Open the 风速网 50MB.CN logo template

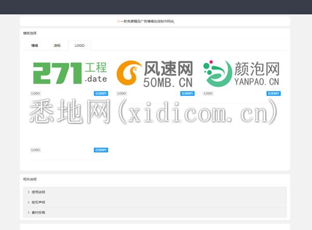(x=155, y=74)
